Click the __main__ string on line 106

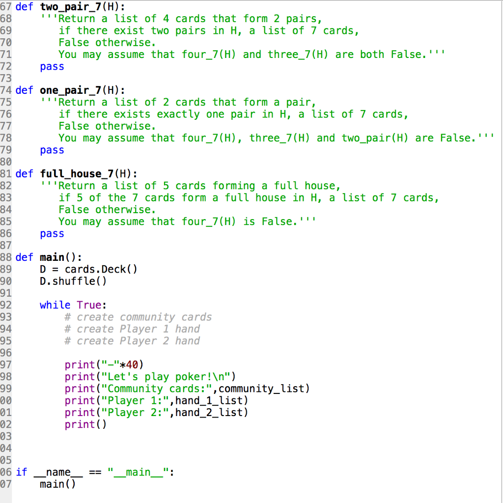click(x=138, y=472)
